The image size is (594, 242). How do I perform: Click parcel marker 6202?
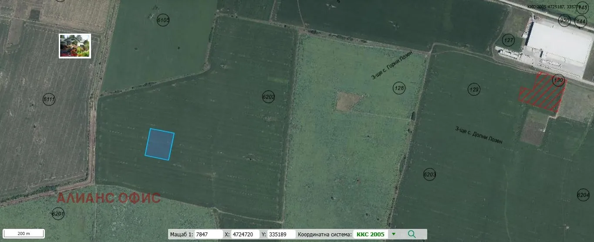pyautogui.click(x=269, y=97)
